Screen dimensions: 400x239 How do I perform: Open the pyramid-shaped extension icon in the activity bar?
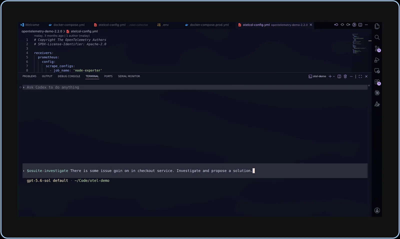pyautogui.click(x=377, y=104)
